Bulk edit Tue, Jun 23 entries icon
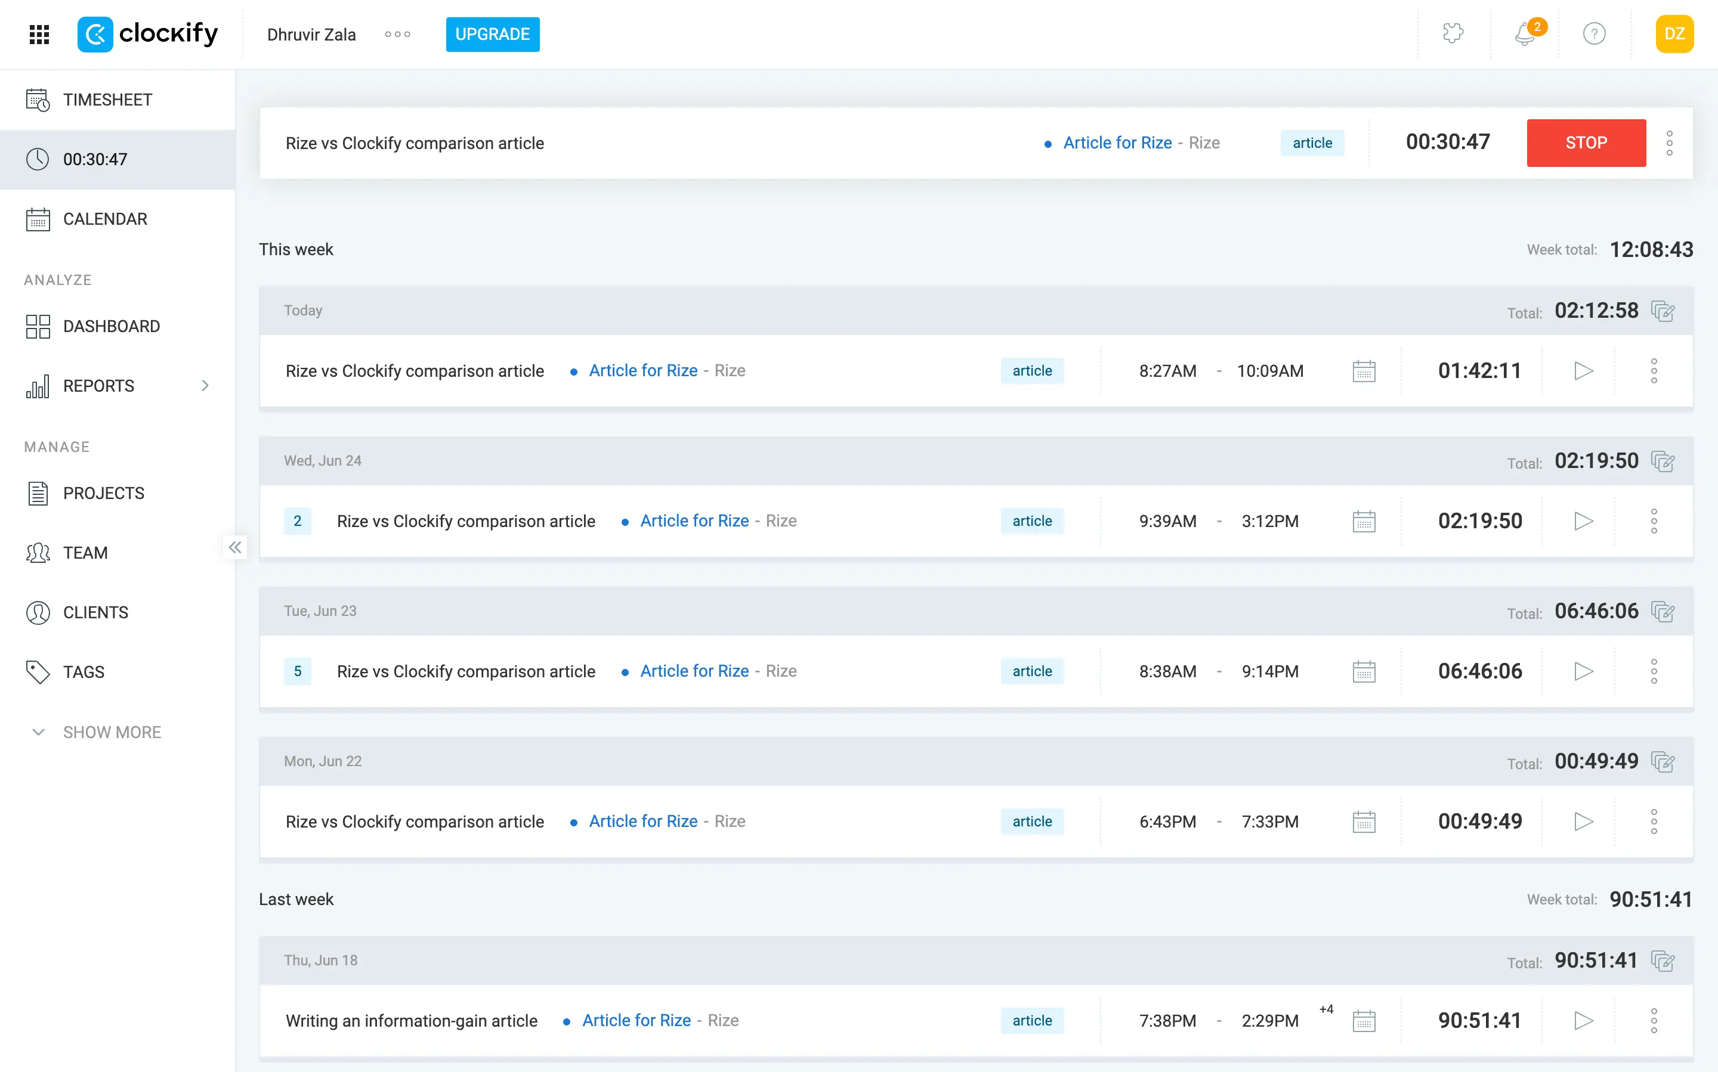The height and width of the screenshot is (1072, 1718). click(1663, 611)
